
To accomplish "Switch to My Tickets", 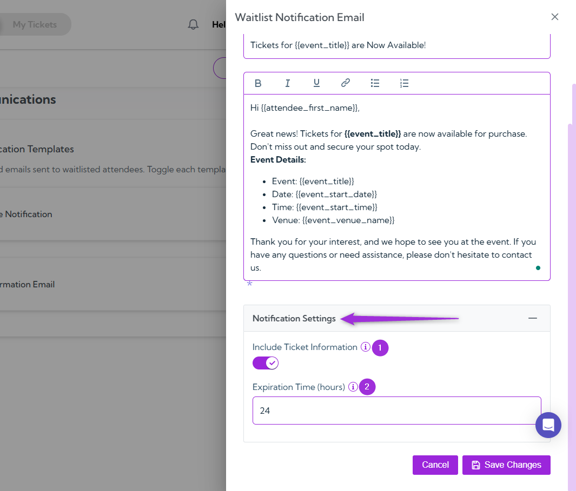I will tap(34, 24).
